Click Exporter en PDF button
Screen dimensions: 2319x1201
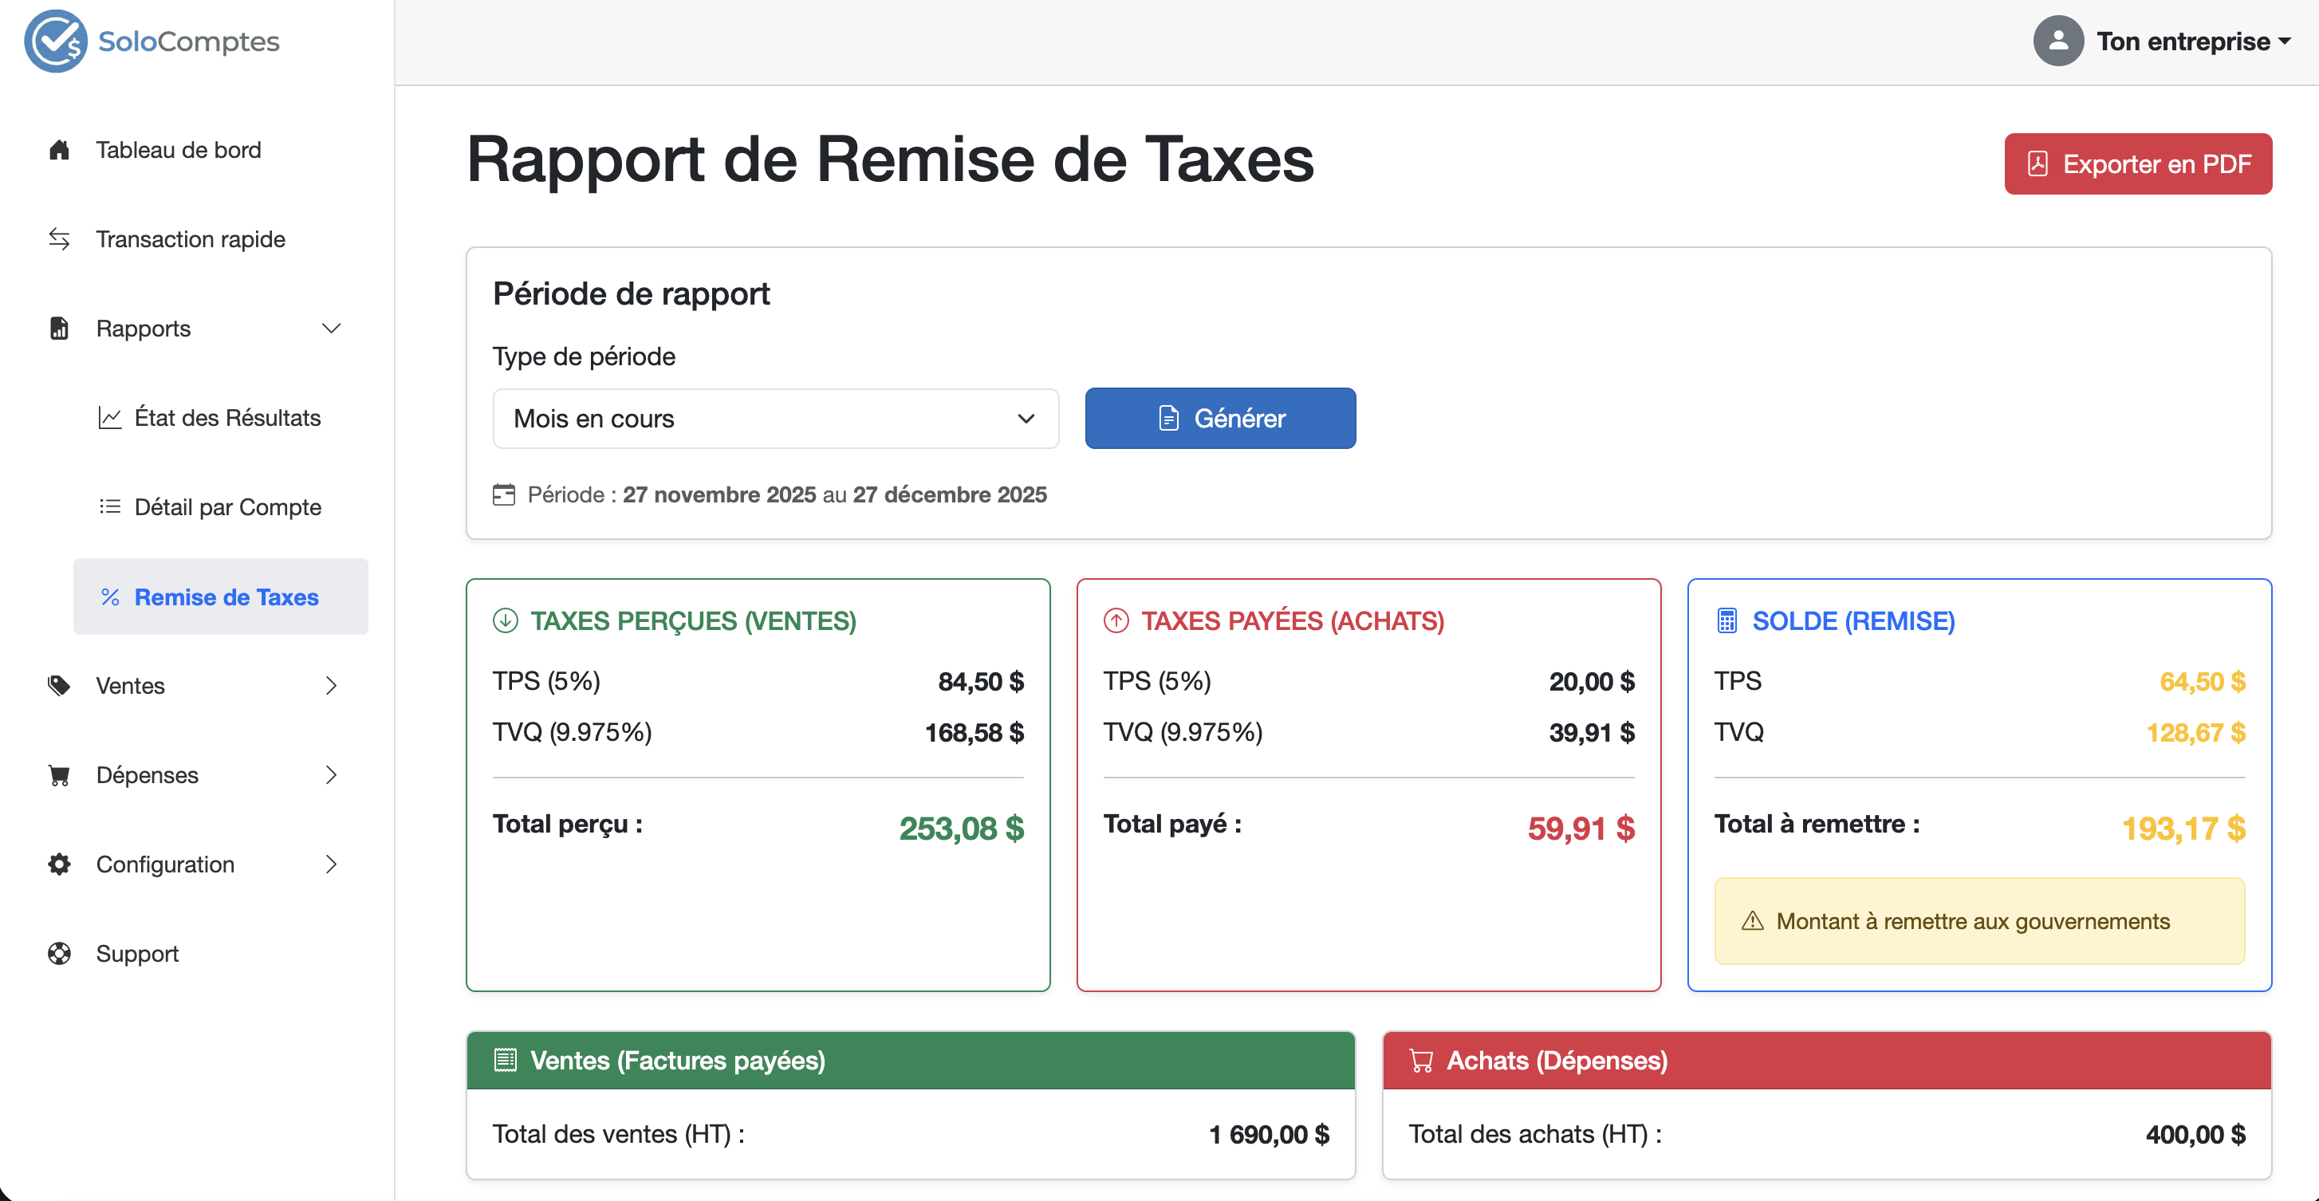pyautogui.click(x=2137, y=163)
